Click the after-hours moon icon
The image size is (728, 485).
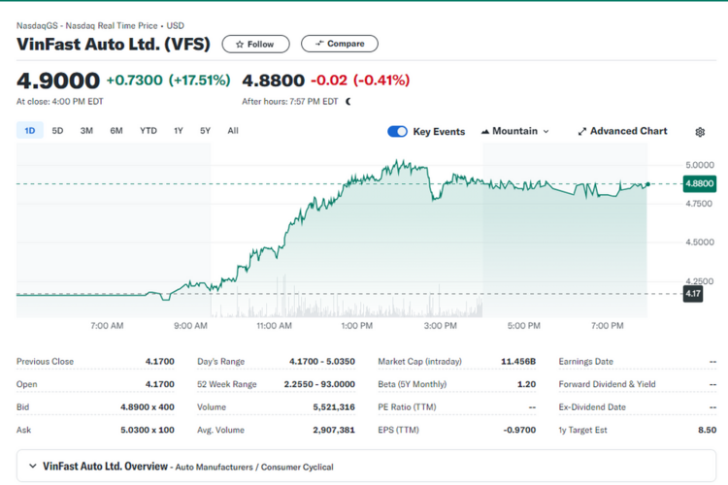point(348,101)
